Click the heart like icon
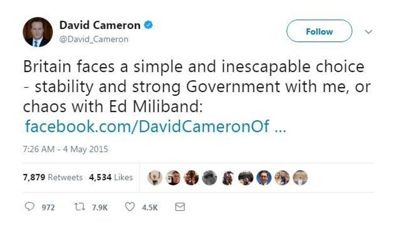 pos(130,207)
